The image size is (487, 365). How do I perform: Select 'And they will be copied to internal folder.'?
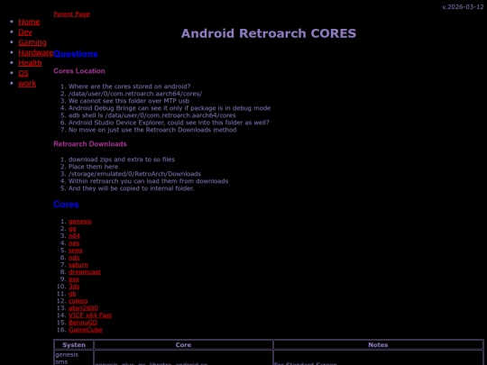coord(132,188)
